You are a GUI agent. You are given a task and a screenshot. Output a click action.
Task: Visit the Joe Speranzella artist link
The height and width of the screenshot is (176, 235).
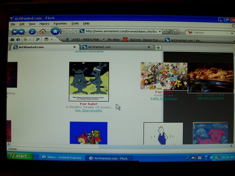(x=89, y=110)
